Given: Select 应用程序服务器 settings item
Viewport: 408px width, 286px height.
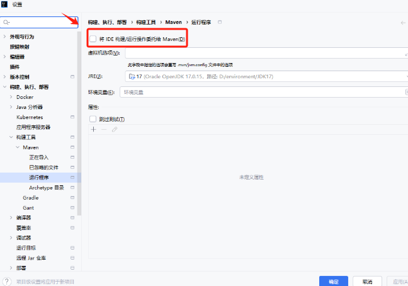Looking at the screenshot, I should [x=33, y=127].
